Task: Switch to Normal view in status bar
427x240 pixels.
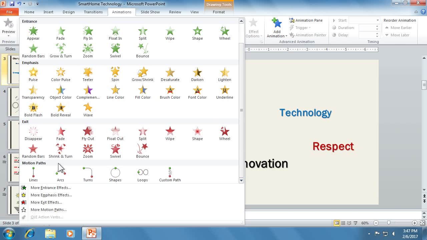Action: click(337, 223)
